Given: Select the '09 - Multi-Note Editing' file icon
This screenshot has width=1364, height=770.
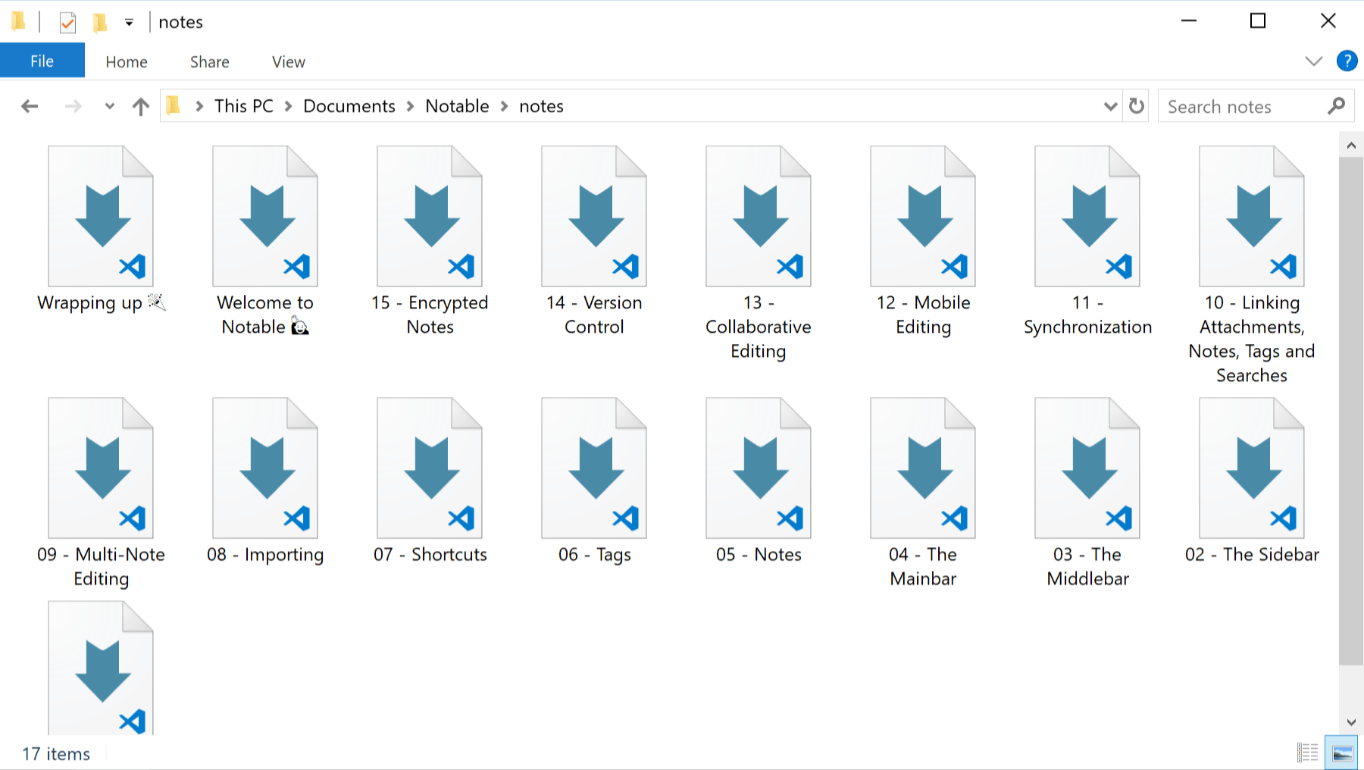Looking at the screenshot, I should point(101,468).
